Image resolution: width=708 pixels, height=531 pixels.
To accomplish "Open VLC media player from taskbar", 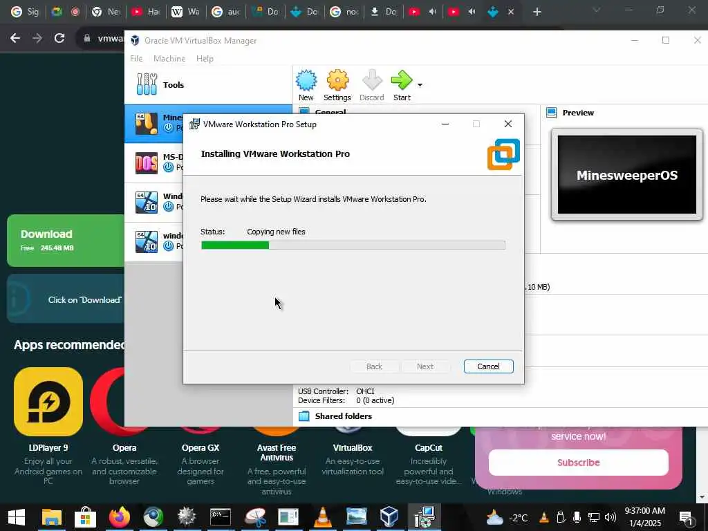I will (x=322, y=517).
